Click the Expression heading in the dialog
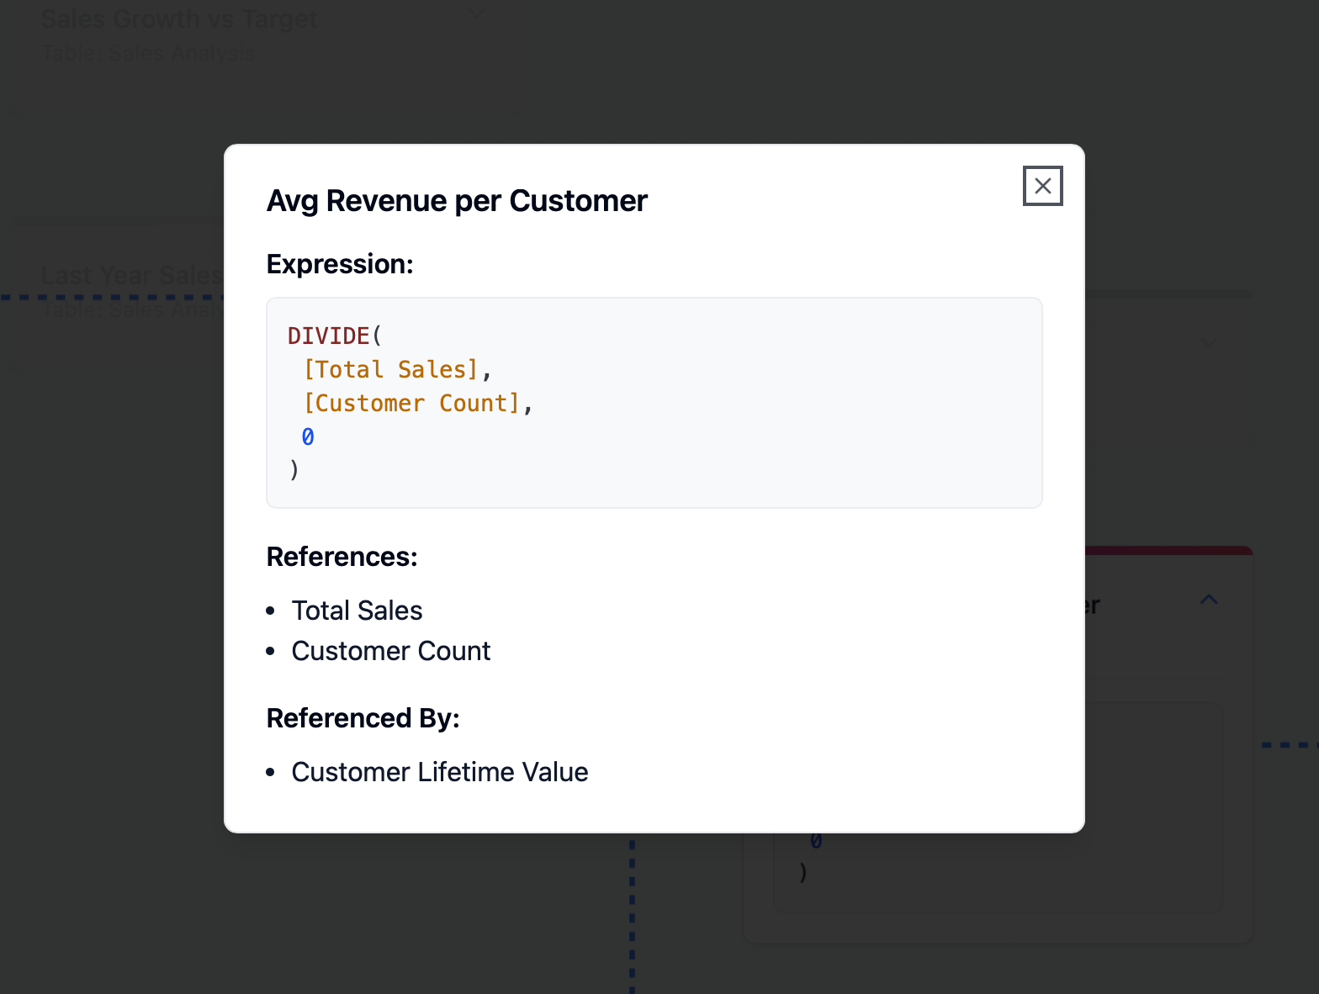The height and width of the screenshot is (994, 1319). pyautogui.click(x=340, y=264)
